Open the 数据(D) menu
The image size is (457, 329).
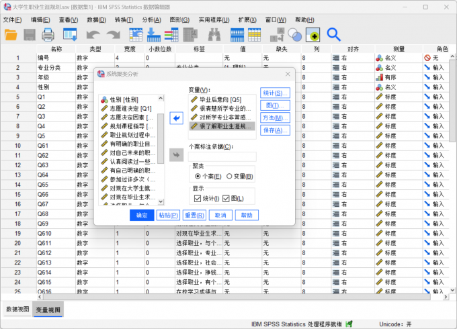97,19
